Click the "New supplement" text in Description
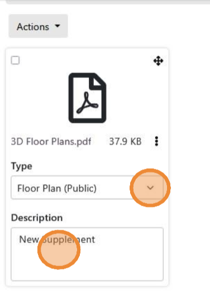 click(57, 240)
